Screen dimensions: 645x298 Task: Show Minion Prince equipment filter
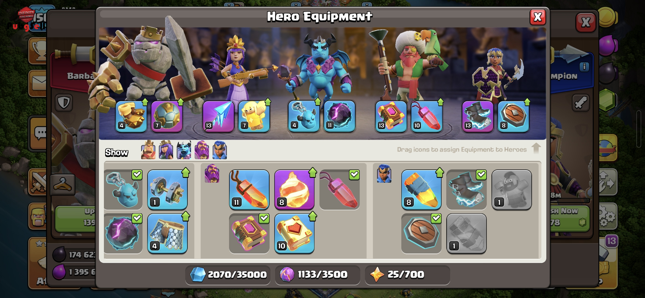(184, 150)
